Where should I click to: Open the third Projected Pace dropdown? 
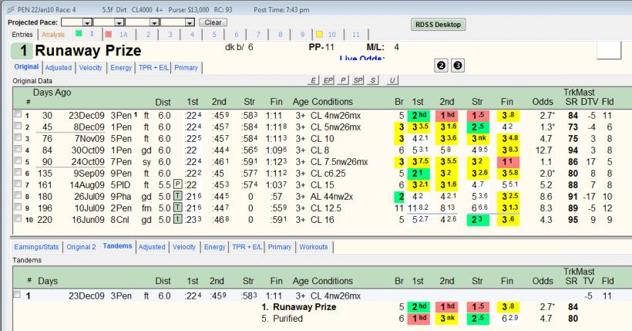[154, 22]
